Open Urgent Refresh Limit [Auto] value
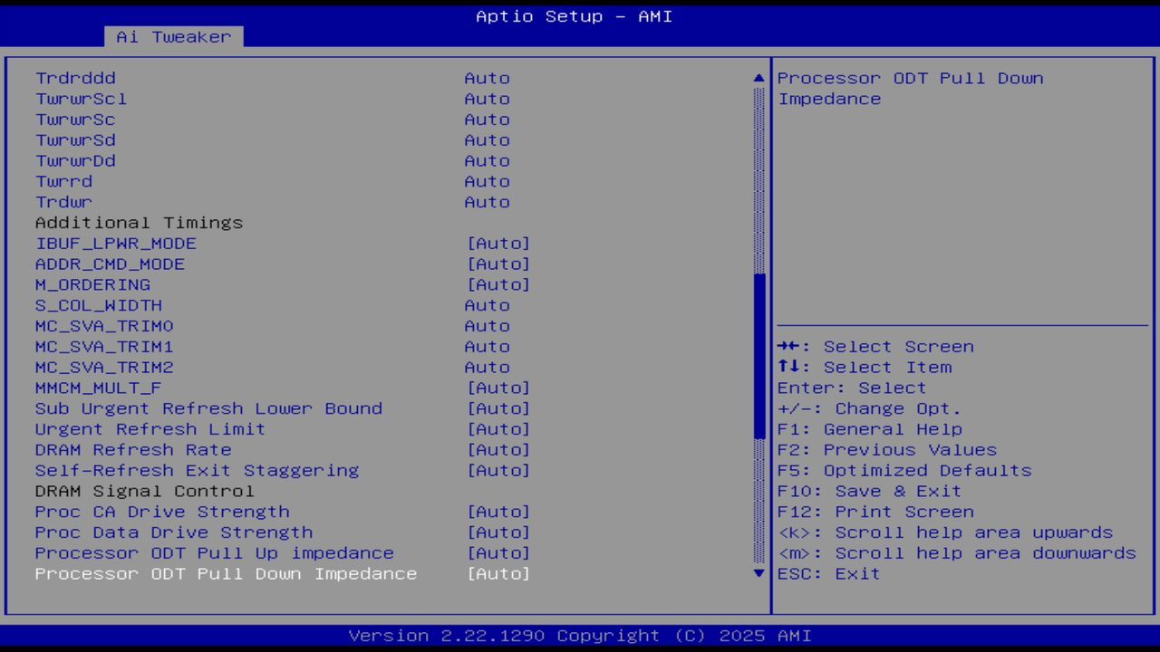This screenshot has height=652, width=1160. (x=498, y=430)
